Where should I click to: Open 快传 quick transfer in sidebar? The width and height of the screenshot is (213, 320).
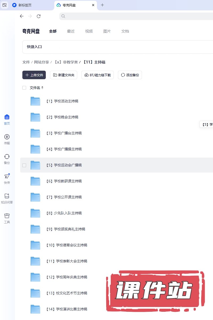click(x=7, y=177)
